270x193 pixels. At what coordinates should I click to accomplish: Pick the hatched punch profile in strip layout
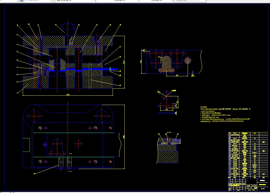(x=166, y=64)
